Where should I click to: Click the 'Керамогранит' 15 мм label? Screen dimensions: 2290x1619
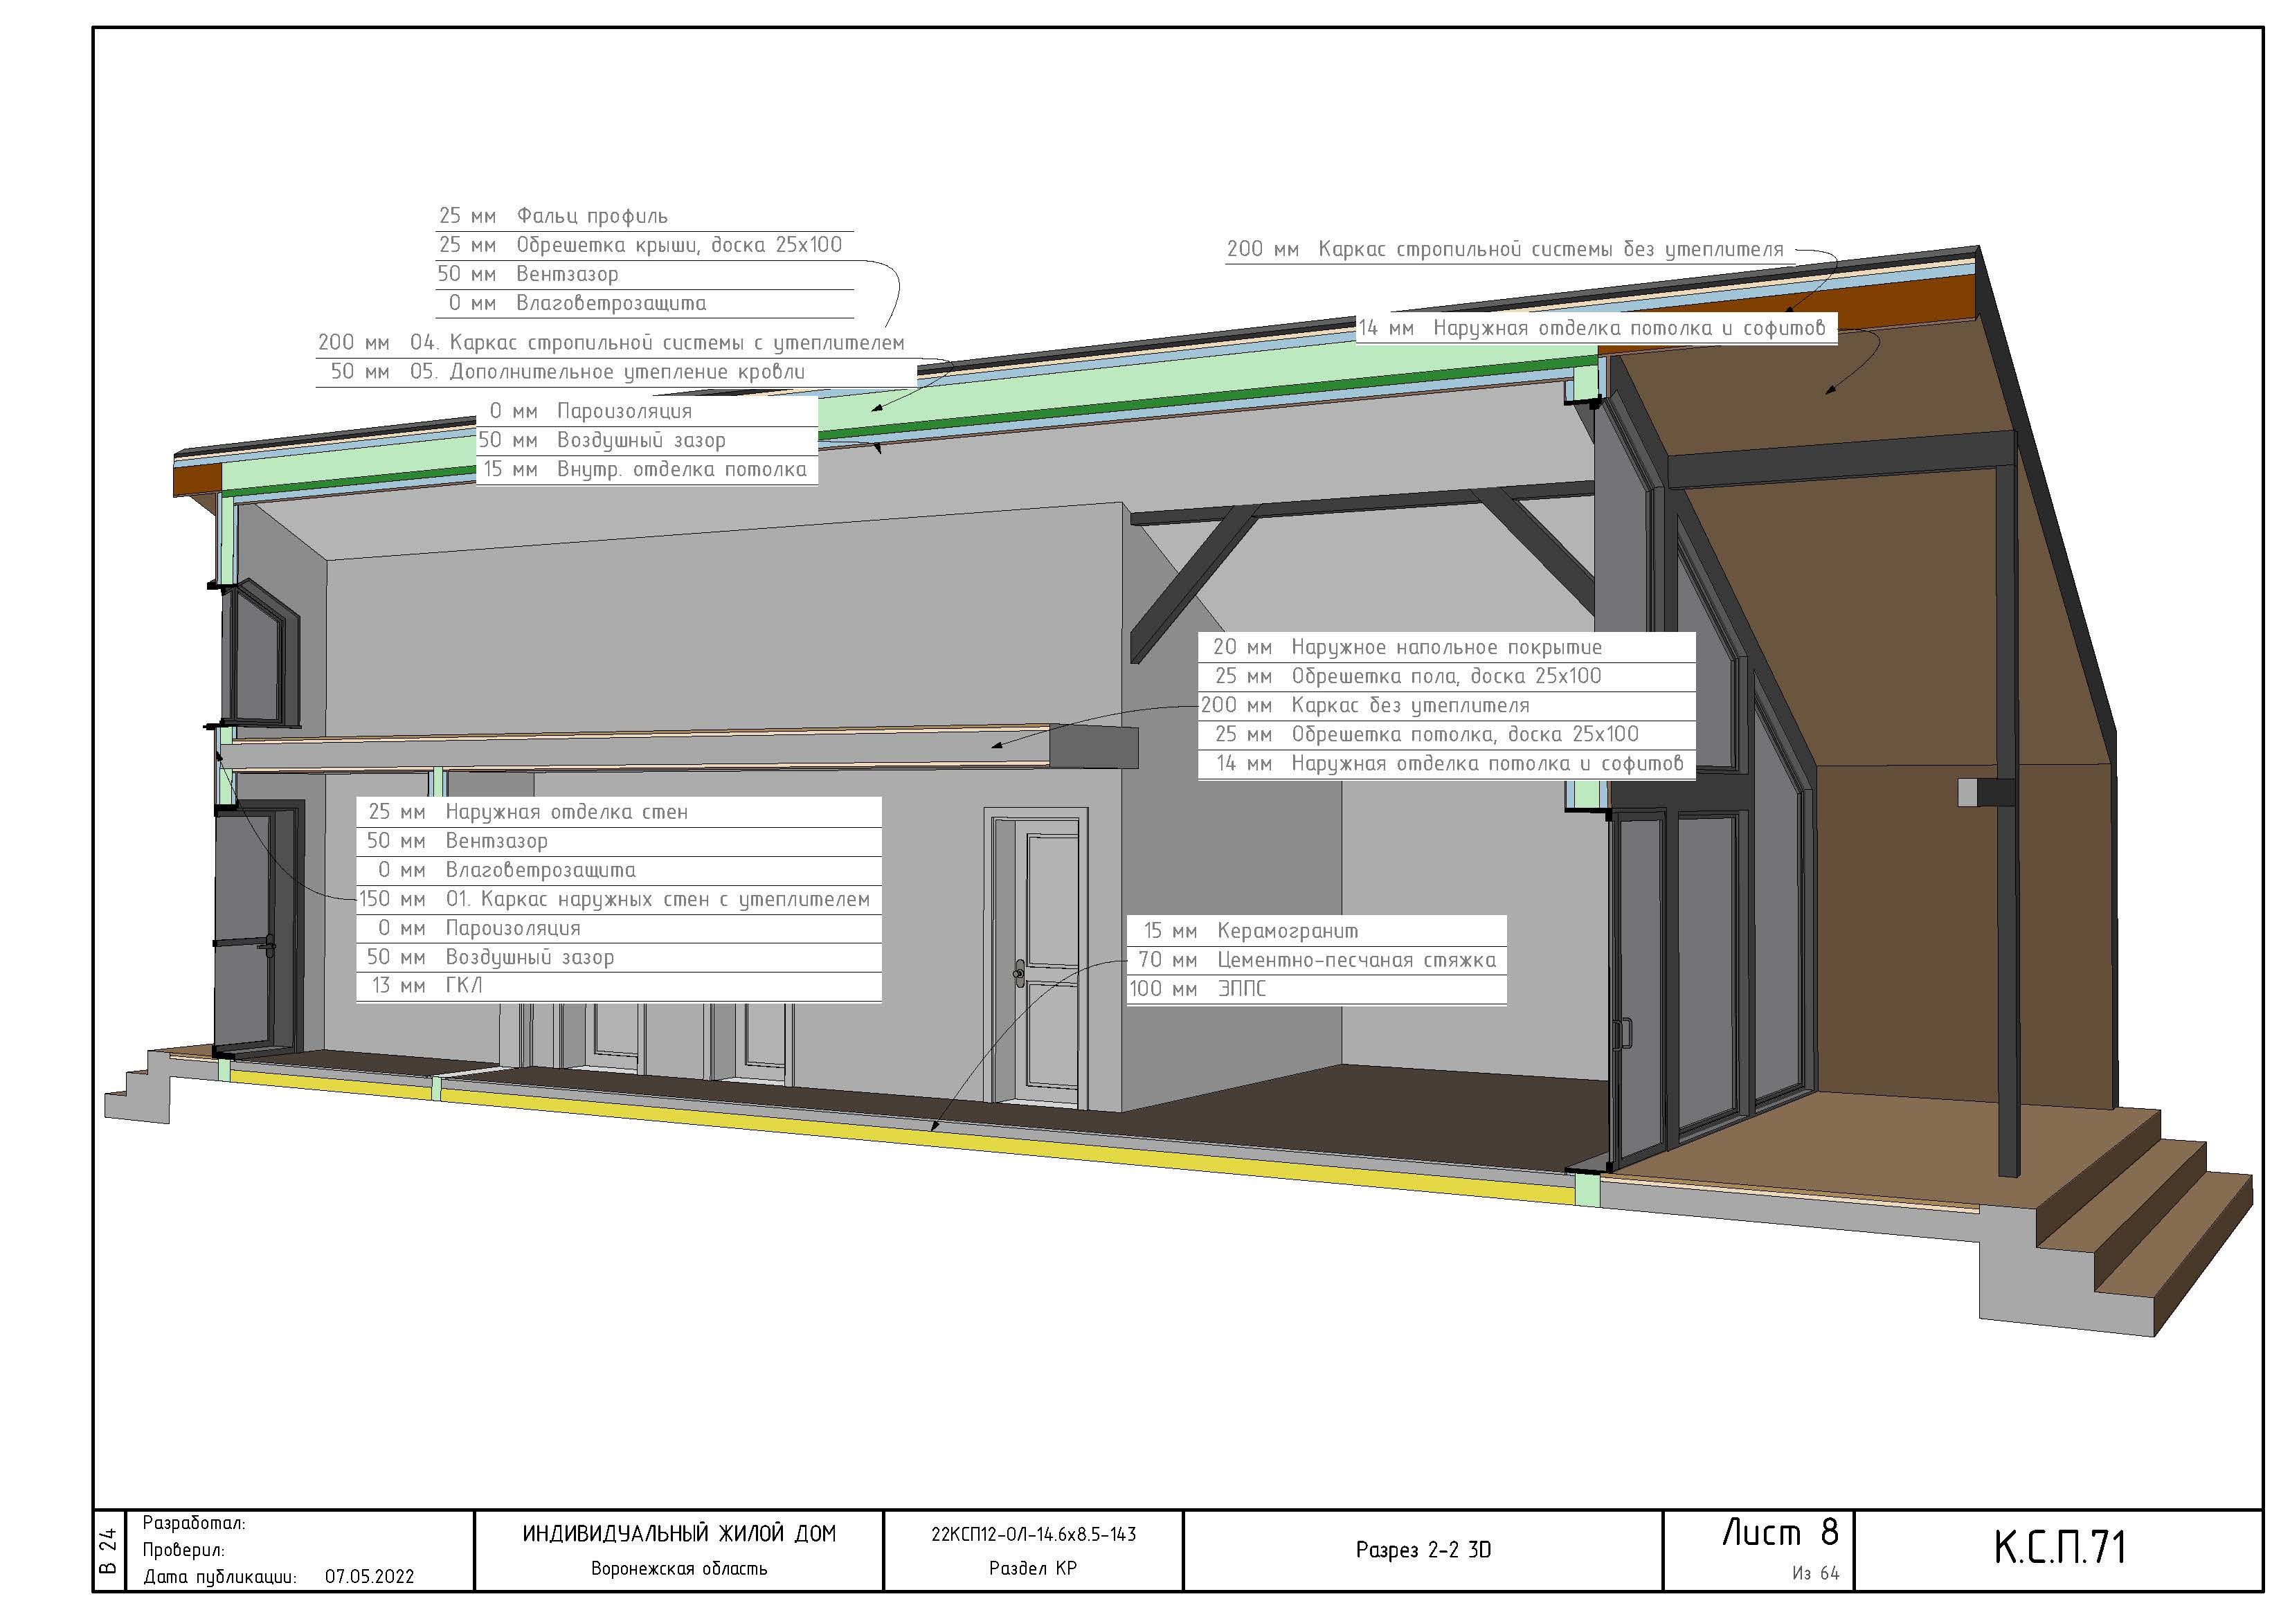(x=1287, y=932)
